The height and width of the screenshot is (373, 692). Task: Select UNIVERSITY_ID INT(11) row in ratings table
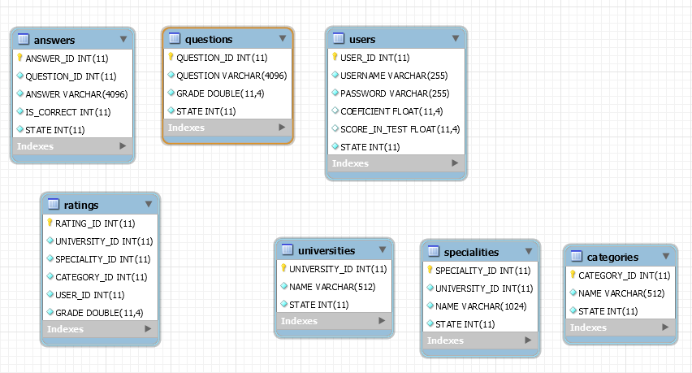click(100, 241)
